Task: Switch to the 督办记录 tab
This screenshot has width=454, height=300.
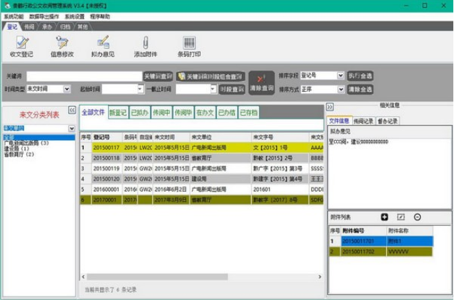Action: 387,121
